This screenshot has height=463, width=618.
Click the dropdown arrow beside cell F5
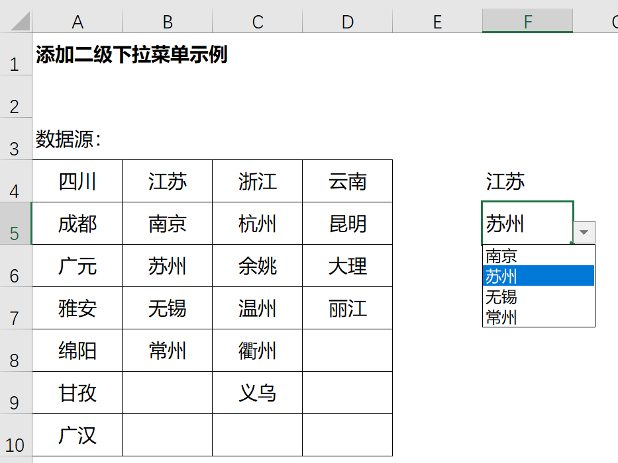click(584, 232)
